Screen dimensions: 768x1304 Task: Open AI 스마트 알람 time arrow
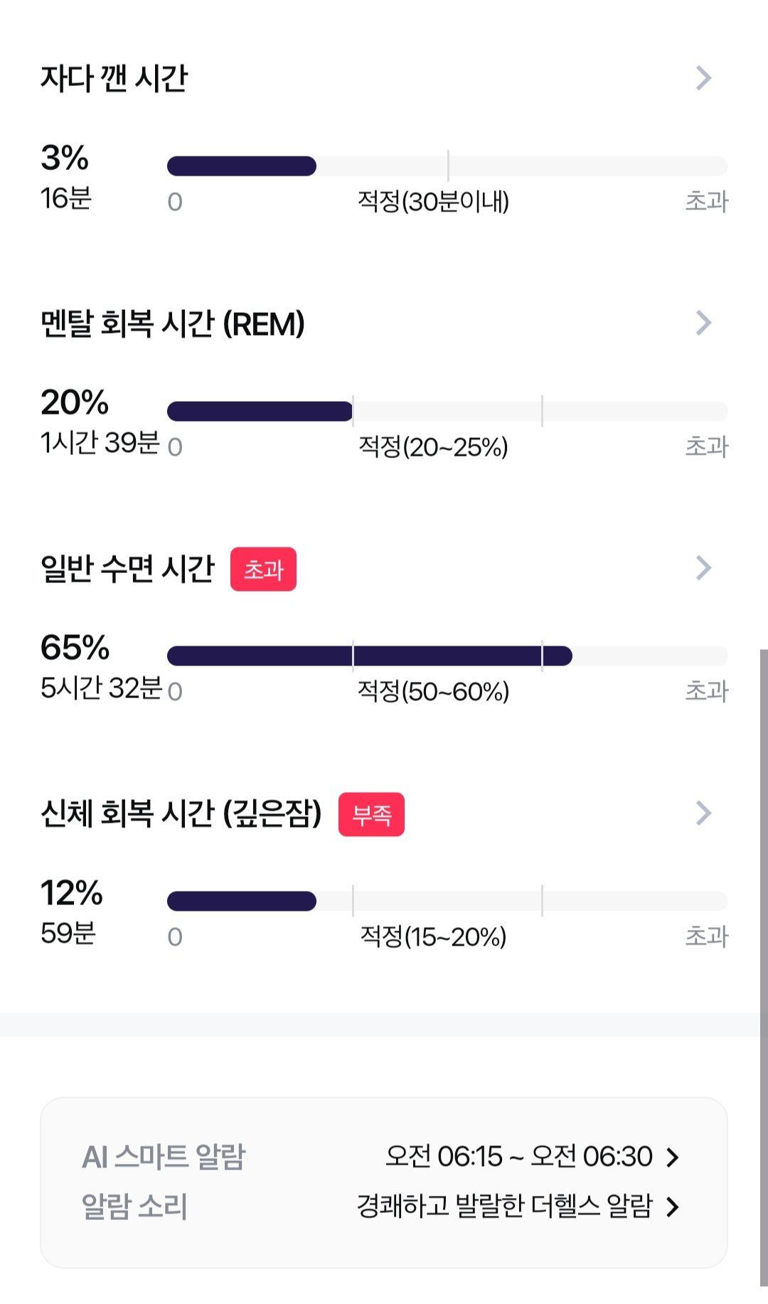pyautogui.click(x=672, y=1158)
